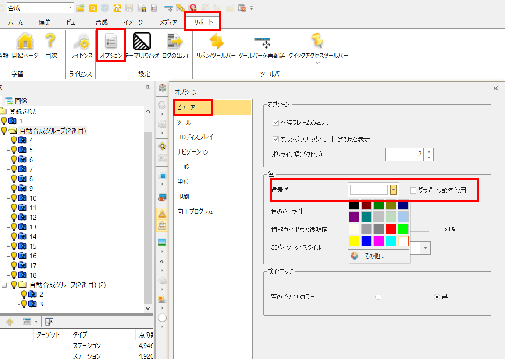Open the サポート ribbon tab
The height and width of the screenshot is (359, 505).
(x=203, y=22)
